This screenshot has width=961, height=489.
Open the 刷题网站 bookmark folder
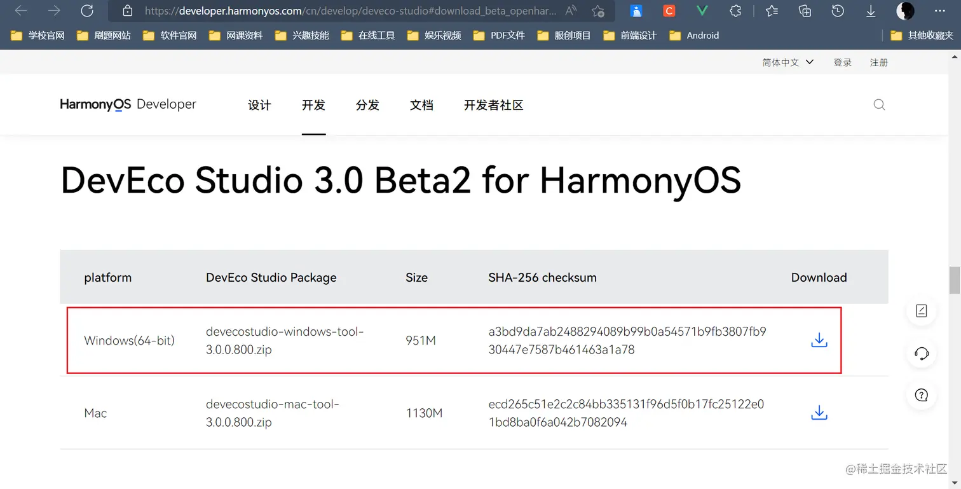pos(104,36)
